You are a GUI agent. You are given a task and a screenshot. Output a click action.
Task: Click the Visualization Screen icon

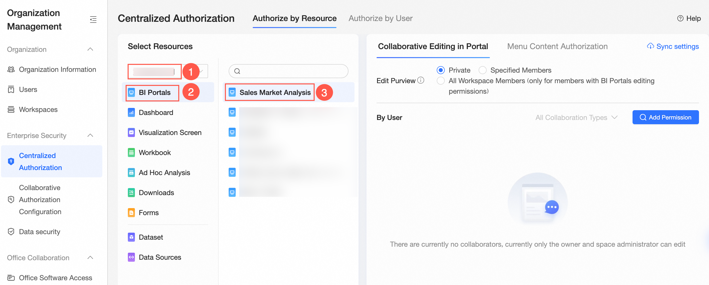[131, 132]
